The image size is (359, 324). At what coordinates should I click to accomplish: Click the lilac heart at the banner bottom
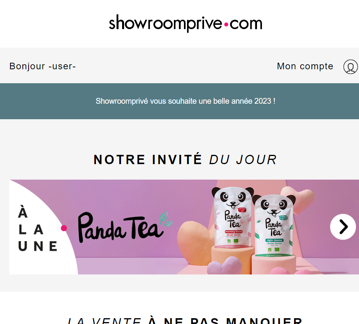coord(225,266)
